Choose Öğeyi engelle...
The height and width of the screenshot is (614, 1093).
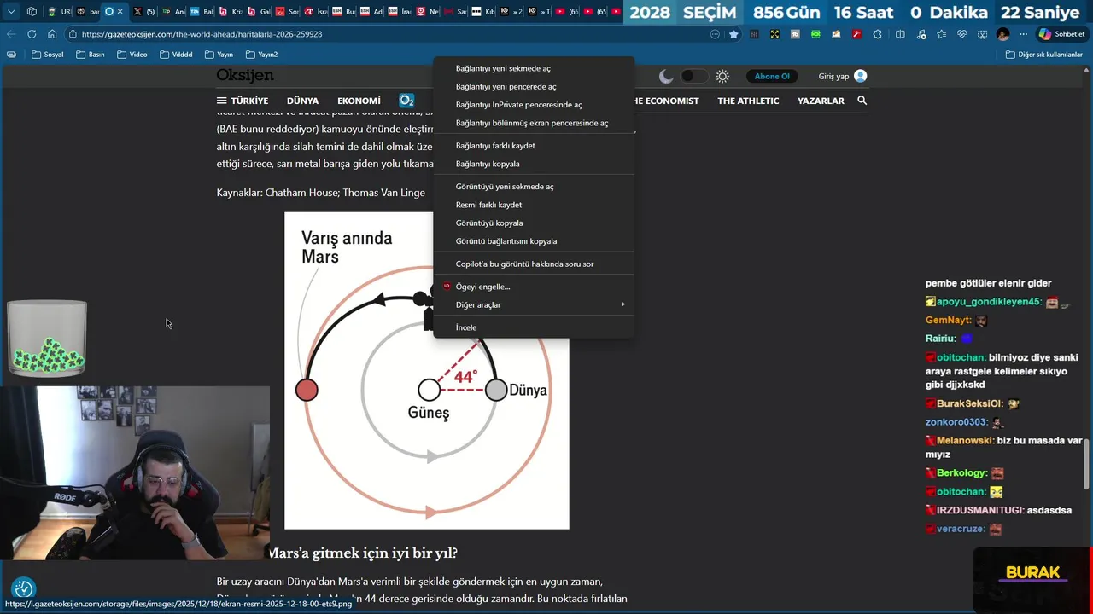pyautogui.click(x=534, y=287)
